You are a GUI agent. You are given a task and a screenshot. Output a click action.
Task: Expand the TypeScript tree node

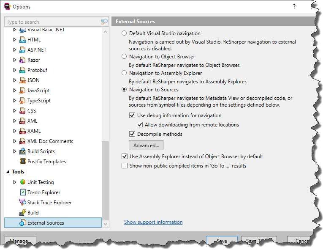15,101
